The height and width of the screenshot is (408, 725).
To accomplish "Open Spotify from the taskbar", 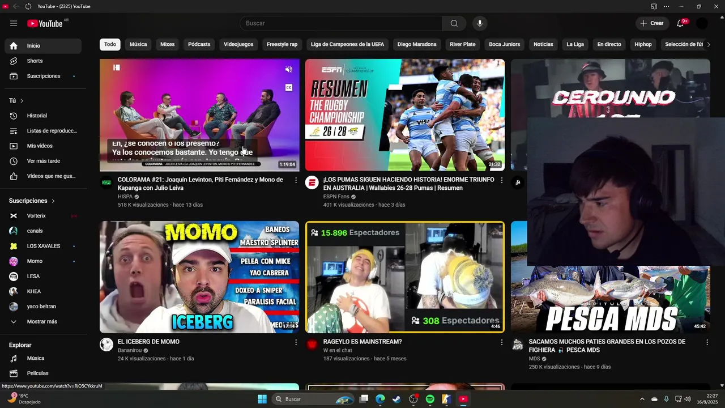I will pyautogui.click(x=430, y=399).
